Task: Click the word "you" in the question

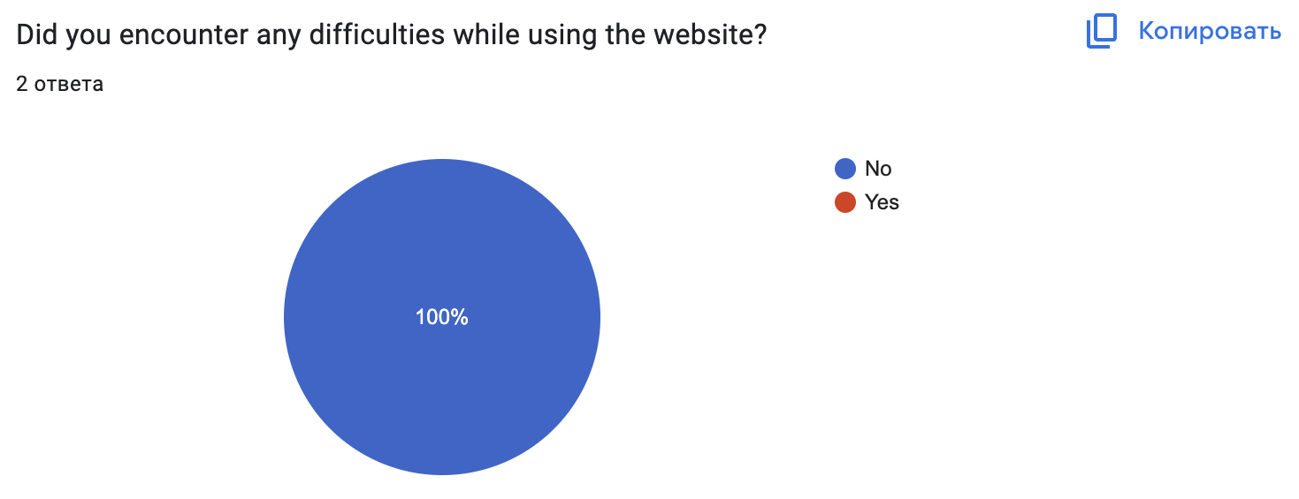Action: [x=88, y=35]
